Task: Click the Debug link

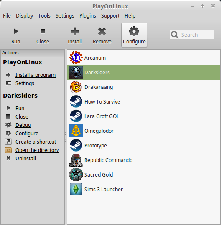Action: [23, 125]
